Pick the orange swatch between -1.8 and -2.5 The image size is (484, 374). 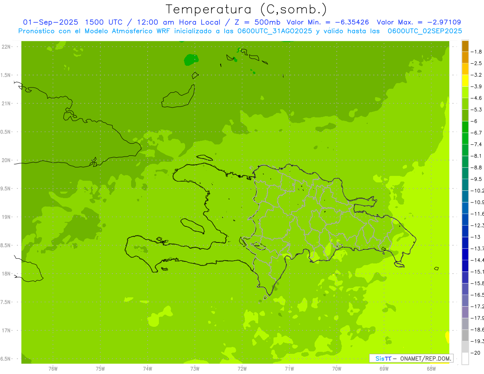465,58
